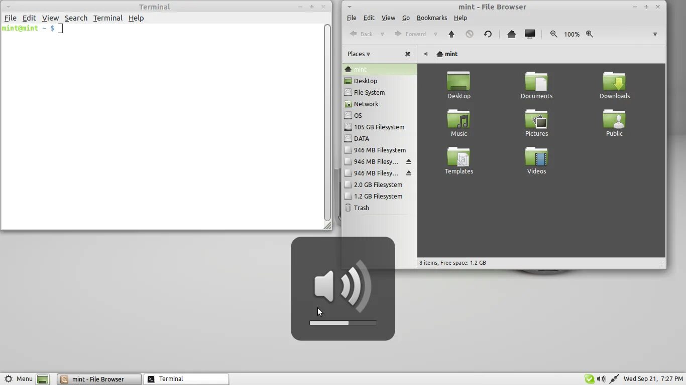Image resolution: width=686 pixels, height=385 pixels.
Task: Select 1.2 GB Filesystem in sidebar
Action: (x=380, y=196)
